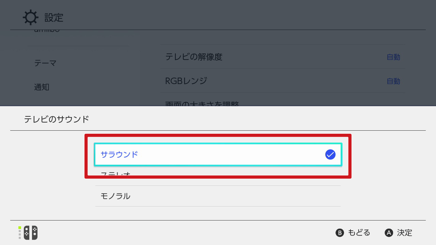Click the circular B button icon
The height and width of the screenshot is (245, 436).
[x=340, y=233]
